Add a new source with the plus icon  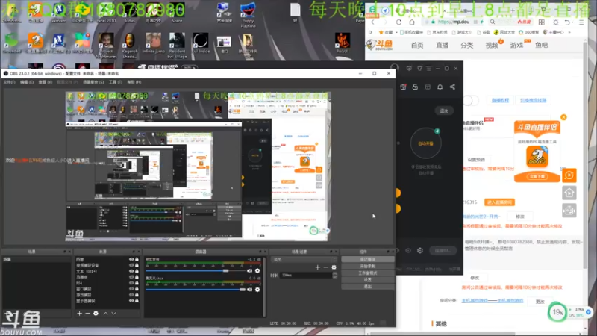(x=79, y=313)
